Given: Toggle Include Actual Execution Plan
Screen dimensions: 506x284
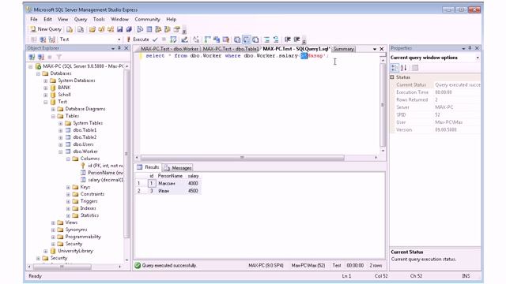Looking at the screenshot, I should [x=207, y=39].
